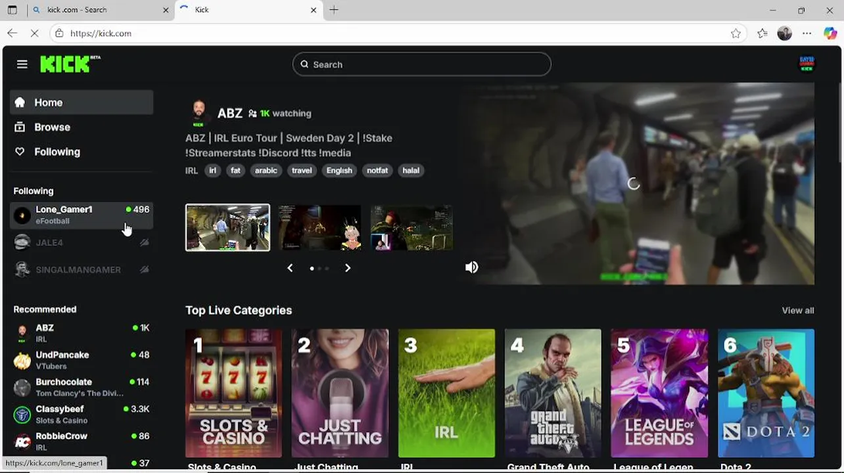Select third featured stream thumbnail
Screen dimensions: 844x473
point(411,227)
